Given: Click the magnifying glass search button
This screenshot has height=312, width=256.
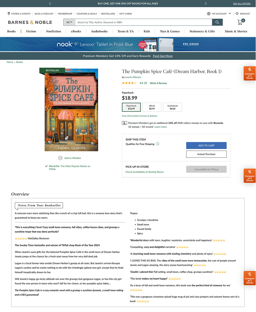Looking at the screenshot, I should [217, 22].
